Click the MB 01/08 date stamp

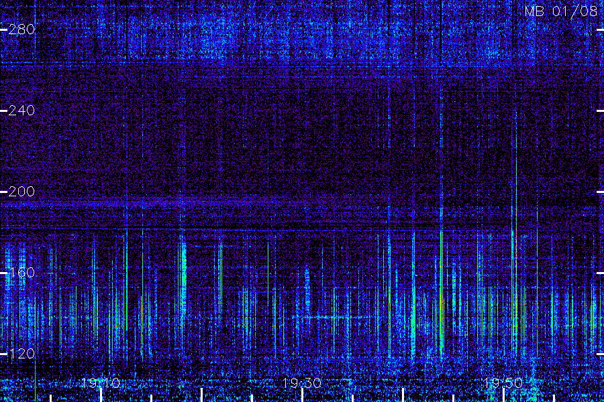coord(561,11)
